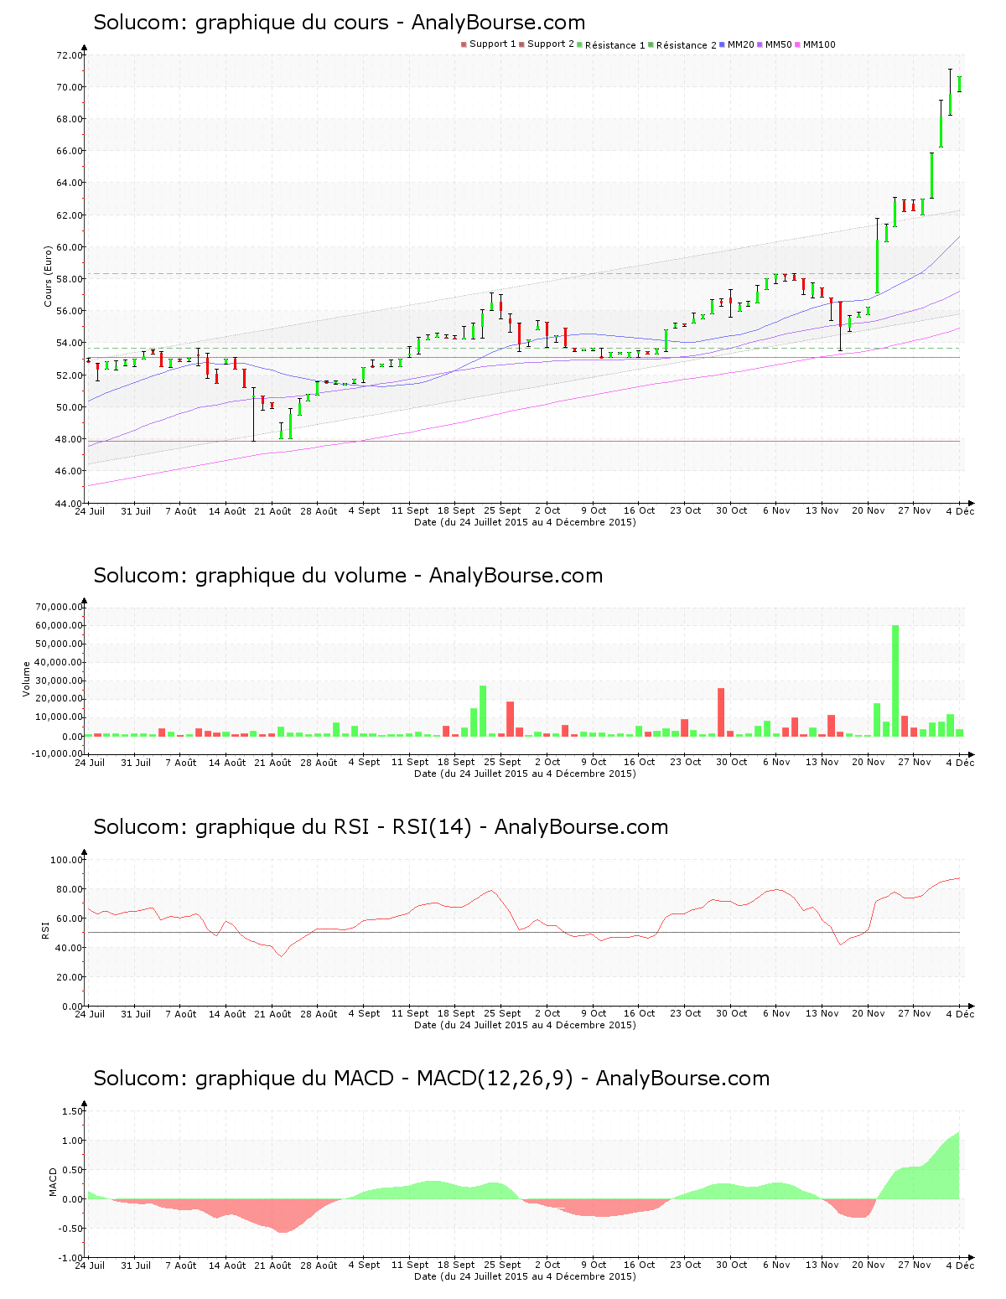
Task: Click the Support 1 red legend swatch
Action: 464,44
